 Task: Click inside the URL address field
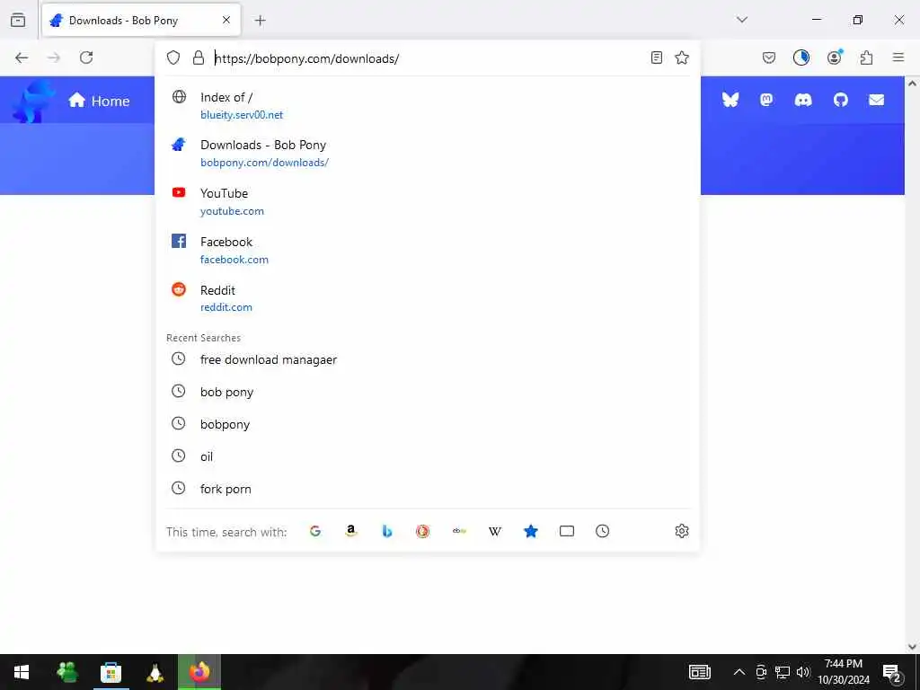429,58
